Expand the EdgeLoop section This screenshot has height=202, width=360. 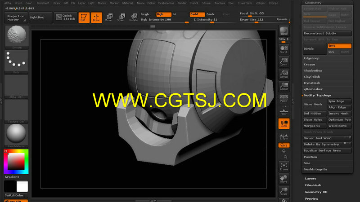[x=312, y=58]
